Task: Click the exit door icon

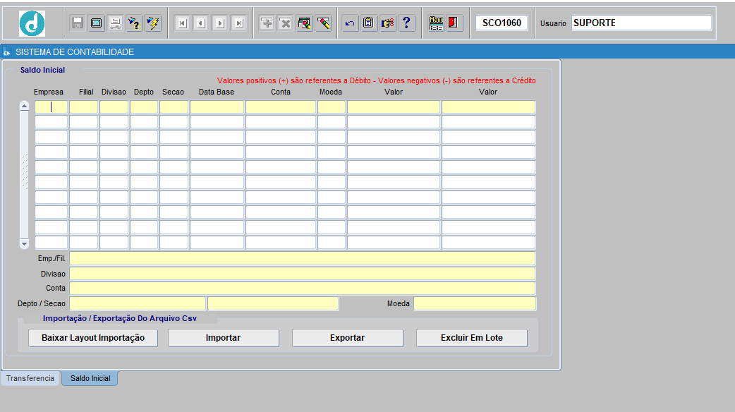Action: 454,23
